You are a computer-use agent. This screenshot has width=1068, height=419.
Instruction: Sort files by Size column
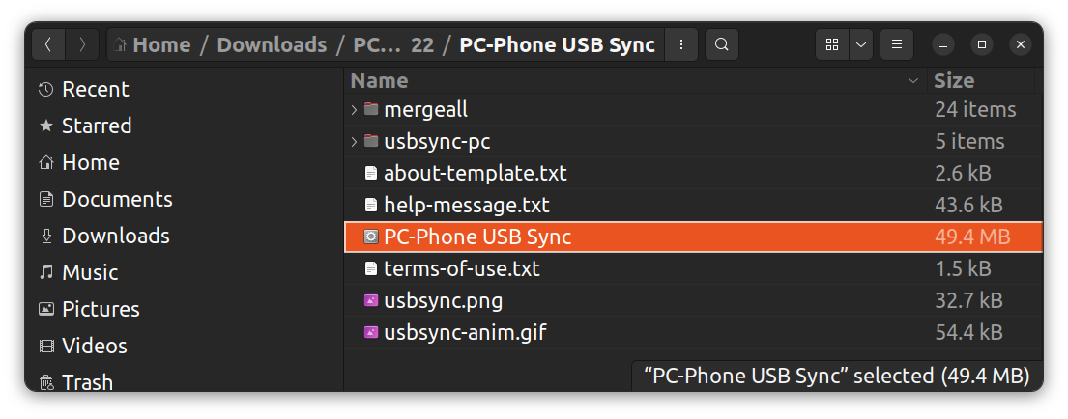954,81
